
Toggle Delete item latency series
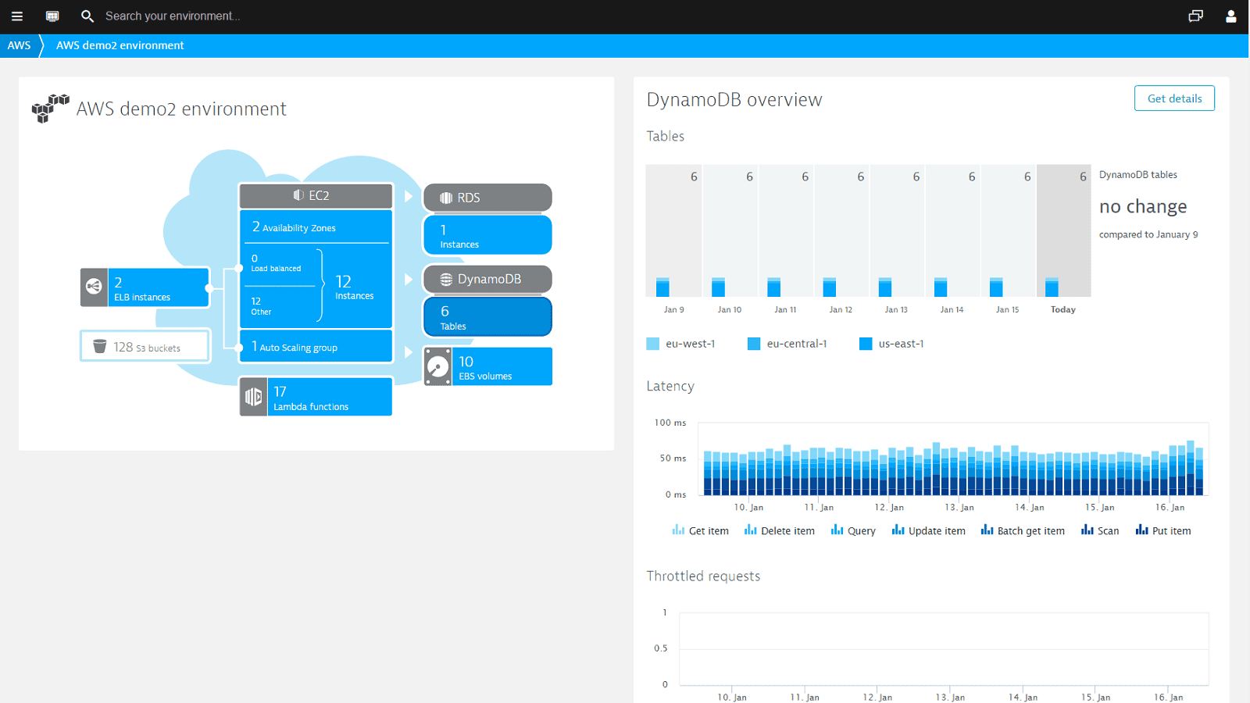coord(779,530)
